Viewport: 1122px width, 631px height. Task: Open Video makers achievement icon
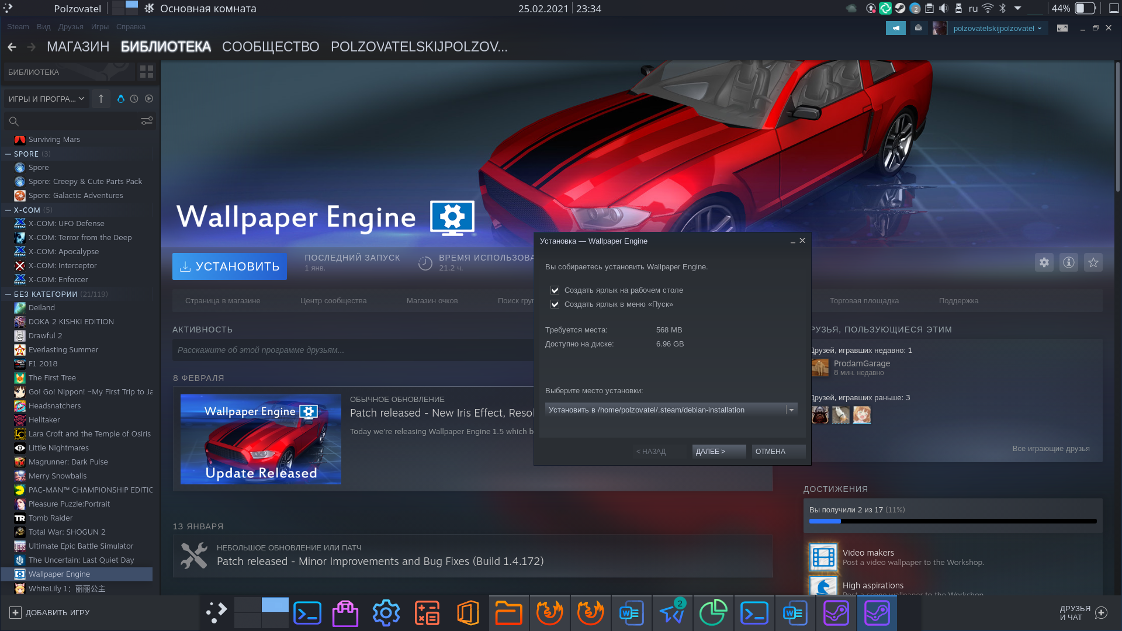tap(823, 557)
